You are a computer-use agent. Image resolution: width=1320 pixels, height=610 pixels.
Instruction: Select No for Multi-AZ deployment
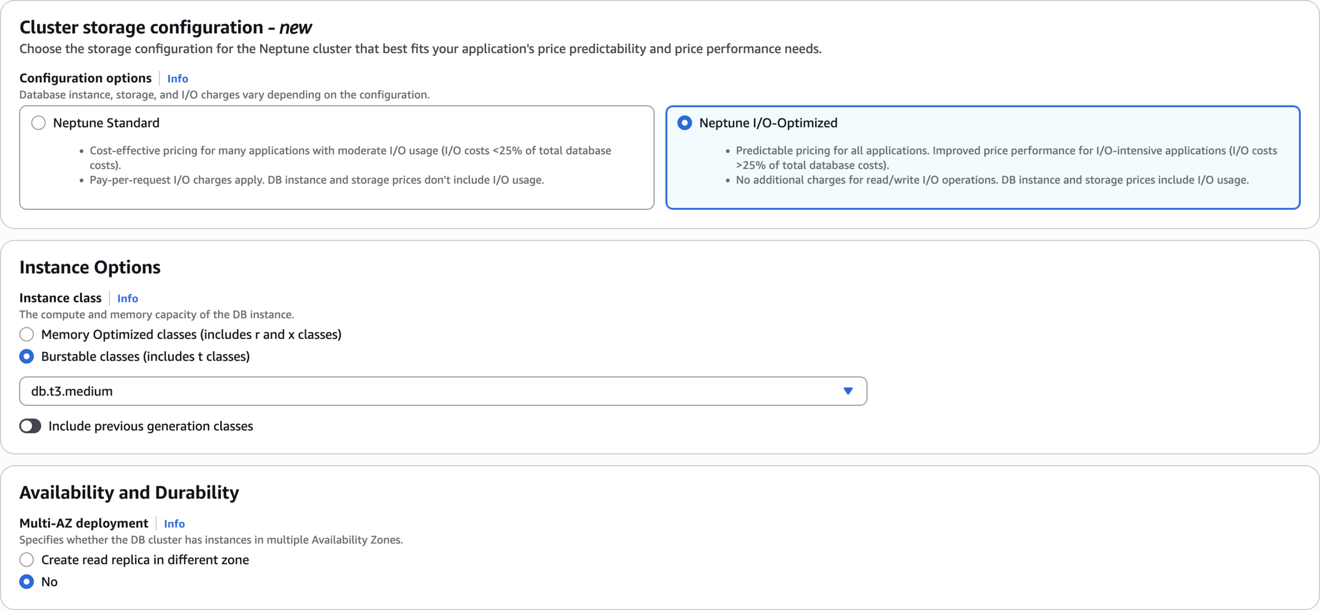(x=26, y=581)
